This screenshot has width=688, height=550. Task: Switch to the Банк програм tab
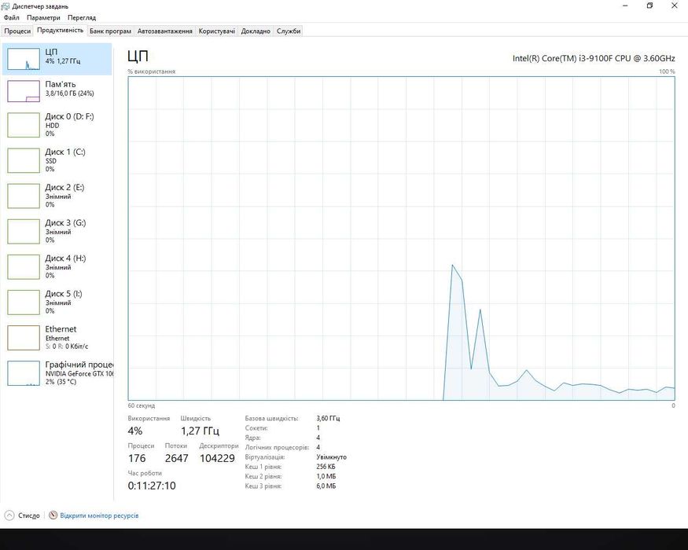pyautogui.click(x=110, y=31)
